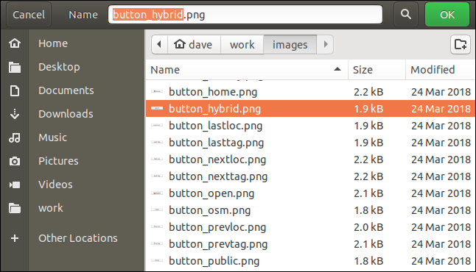Go to the dave home path segment
The image size is (476, 272).
(x=194, y=45)
